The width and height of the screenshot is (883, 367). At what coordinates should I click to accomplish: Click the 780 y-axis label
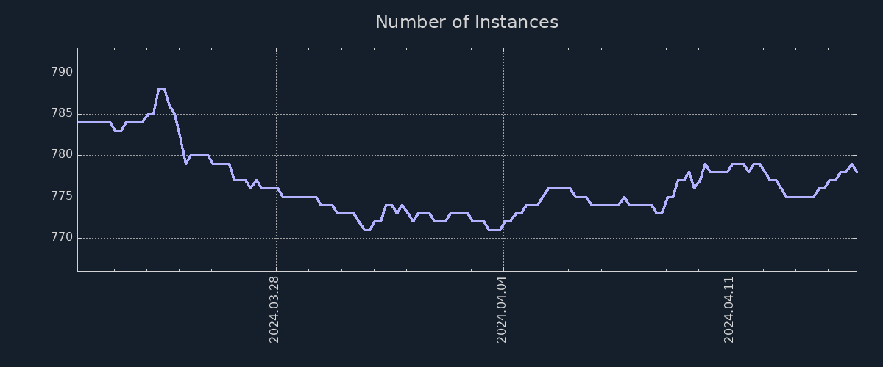(x=61, y=155)
